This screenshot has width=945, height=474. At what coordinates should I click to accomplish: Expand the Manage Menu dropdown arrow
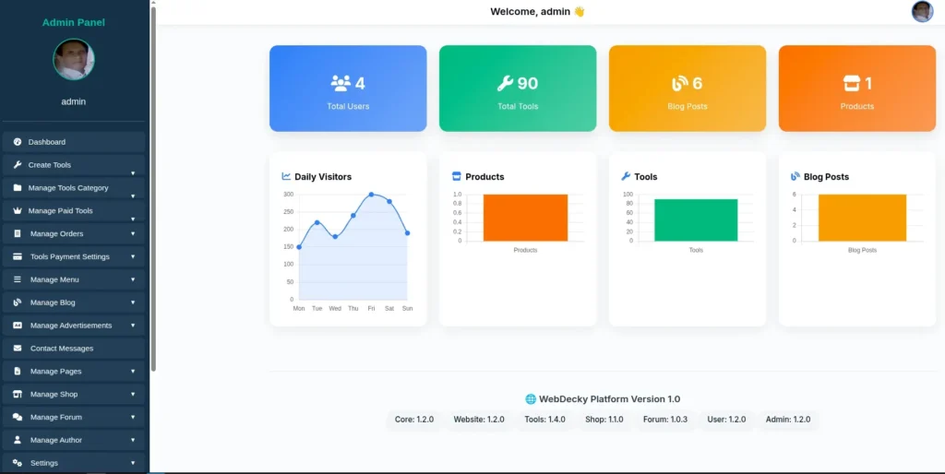click(x=133, y=279)
